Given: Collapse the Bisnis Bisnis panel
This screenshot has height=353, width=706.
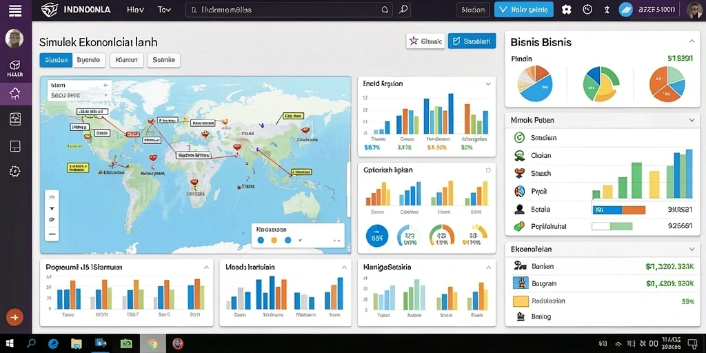Looking at the screenshot, I should point(692,41).
